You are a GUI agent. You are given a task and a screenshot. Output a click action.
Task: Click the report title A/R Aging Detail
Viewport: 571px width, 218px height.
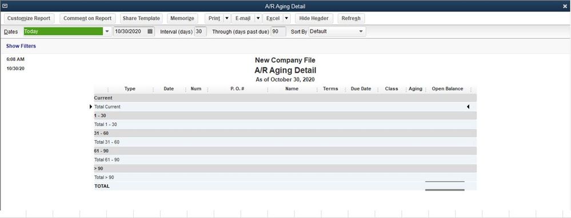pyautogui.click(x=285, y=70)
